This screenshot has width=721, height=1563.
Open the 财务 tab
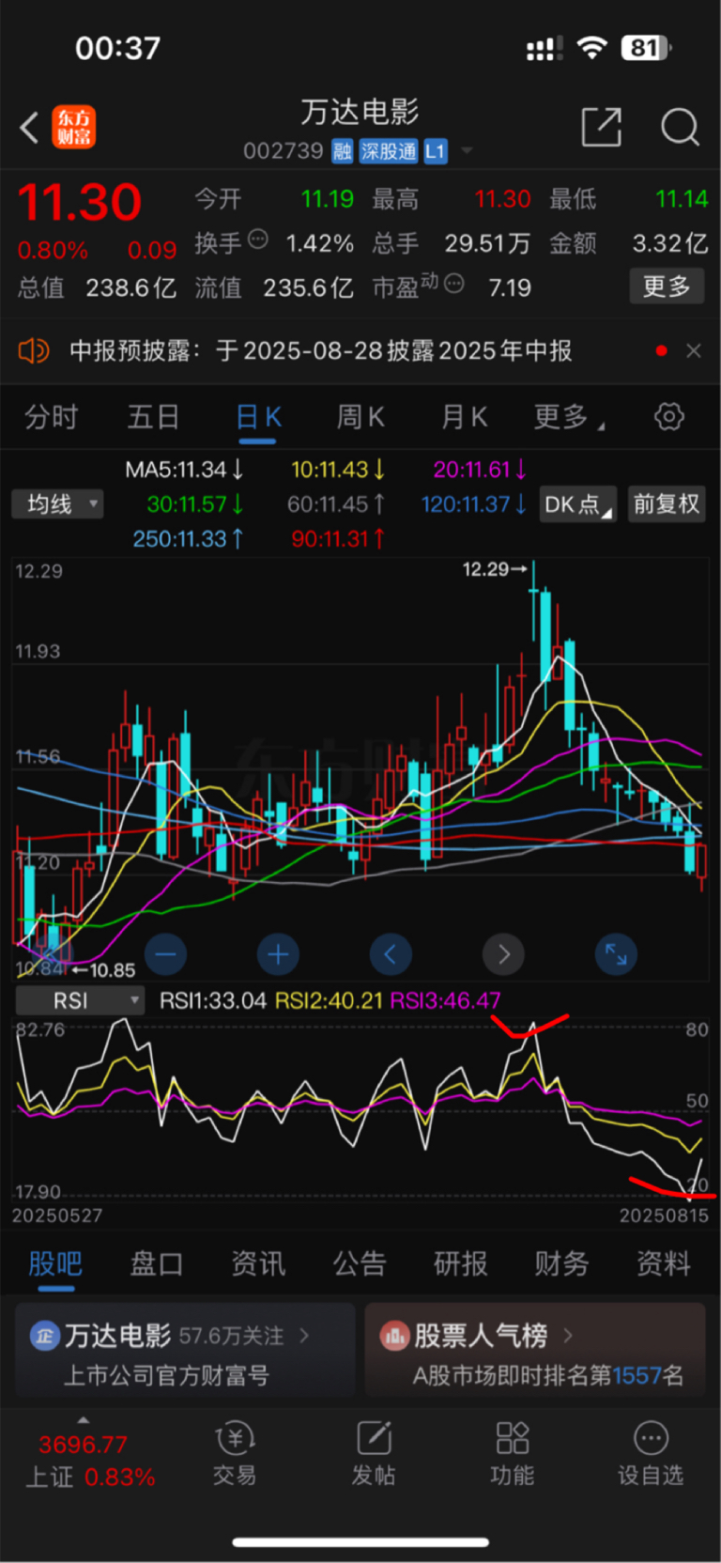click(562, 1264)
